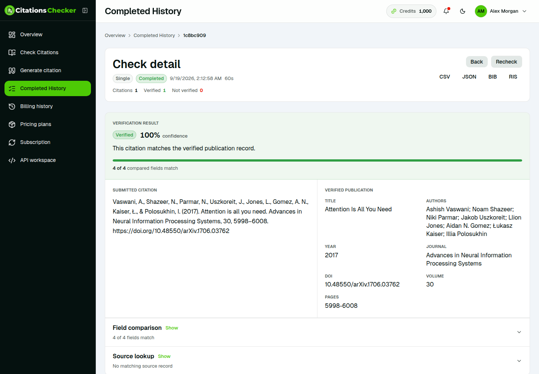Click the Credits 1,000 pill
Screen dimensions: 539x374
point(411,11)
